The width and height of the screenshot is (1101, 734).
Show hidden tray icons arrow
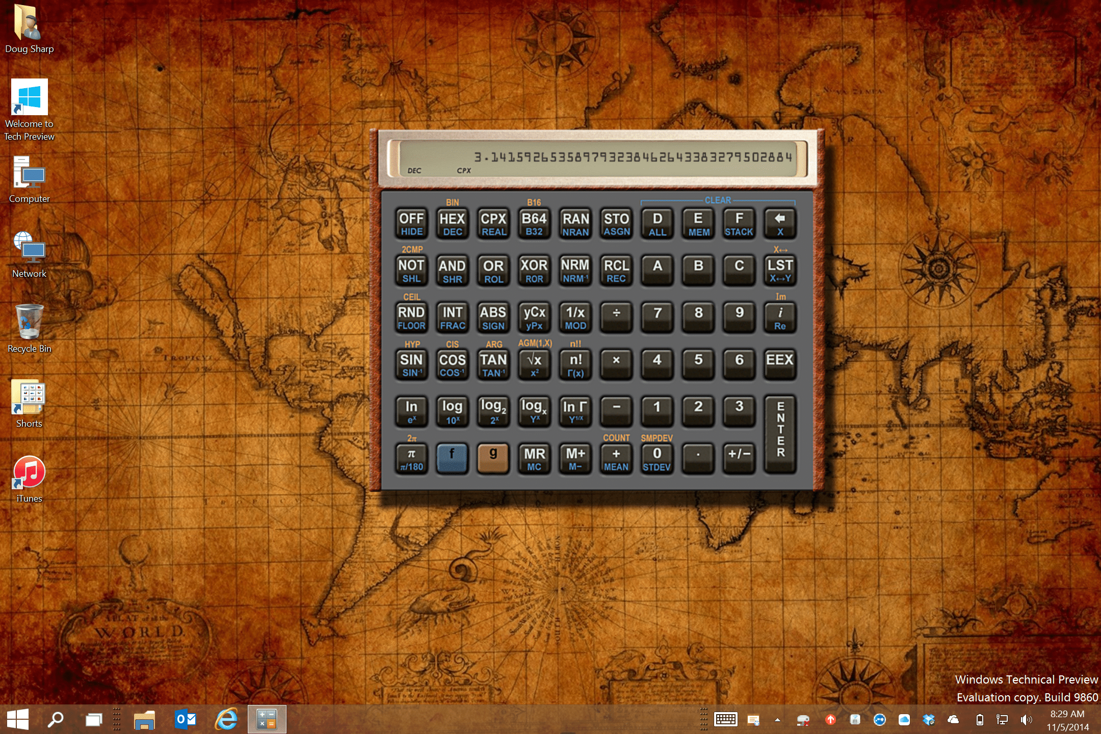[x=777, y=720]
